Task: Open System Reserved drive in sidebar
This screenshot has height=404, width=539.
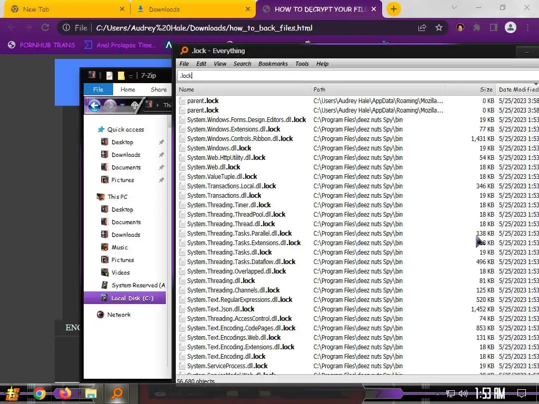Action: click(133, 285)
